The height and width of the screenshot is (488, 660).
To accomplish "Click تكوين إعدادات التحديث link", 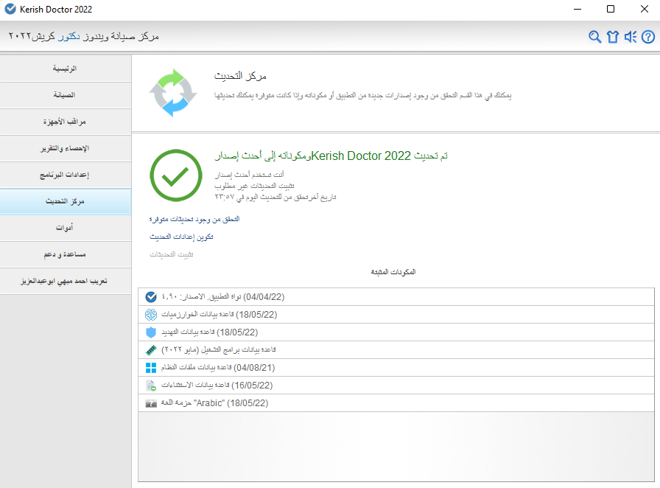I will [x=181, y=237].
